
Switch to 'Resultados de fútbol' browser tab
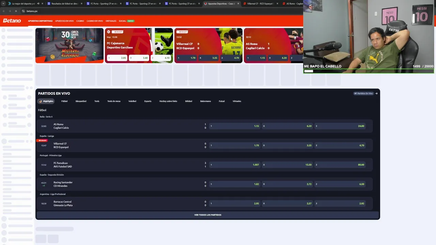pyautogui.click(x=65, y=4)
